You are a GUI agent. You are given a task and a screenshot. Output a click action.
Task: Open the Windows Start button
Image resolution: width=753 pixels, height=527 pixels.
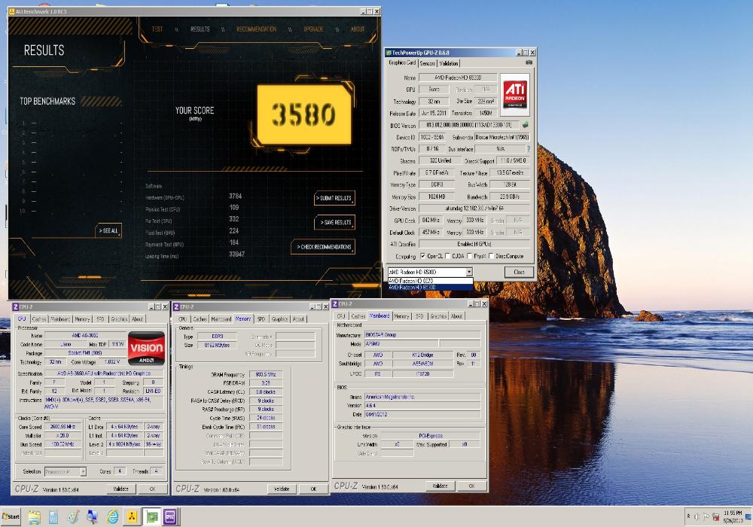pos(11,517)
